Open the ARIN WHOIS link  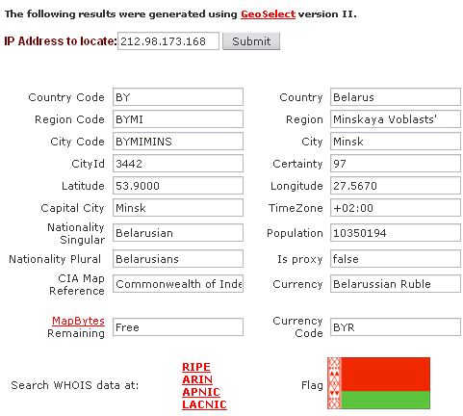[x=197, y=379]
